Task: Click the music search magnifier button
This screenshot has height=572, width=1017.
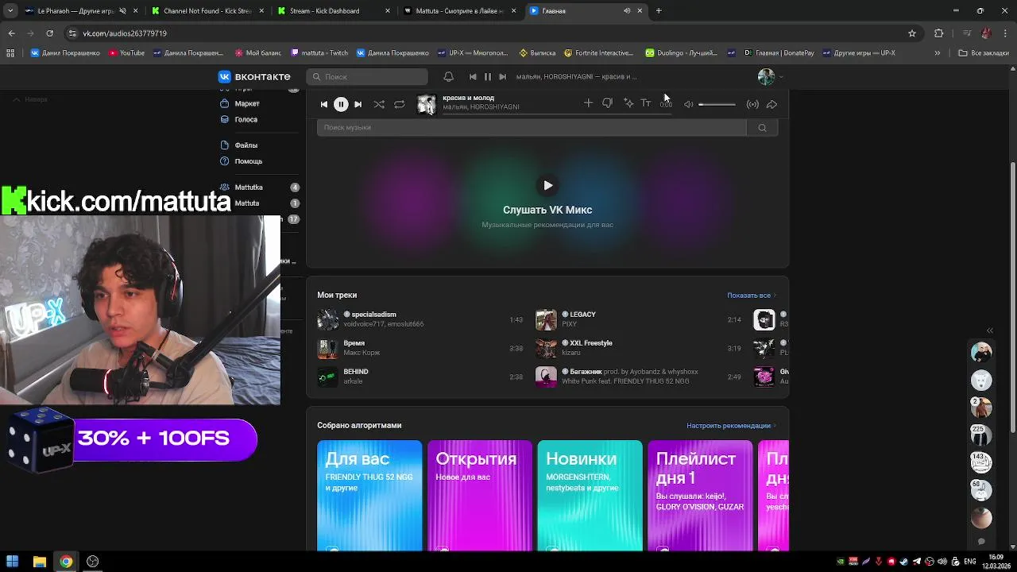Action: tap(762, 128)
